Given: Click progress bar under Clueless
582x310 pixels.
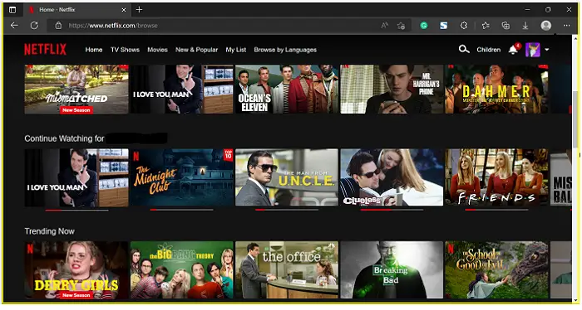Looking at the screenshot, I should 392,210.
